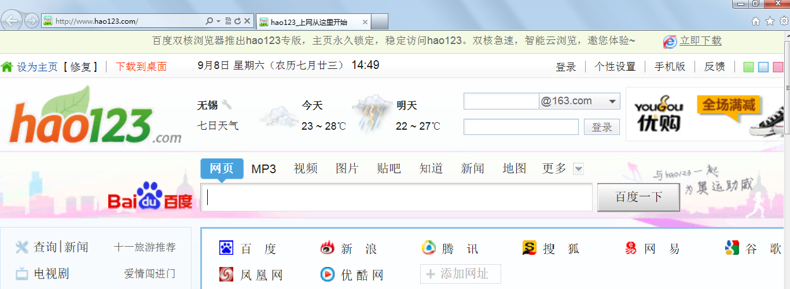
Task: Choose the green theme color swatch
Action: (x=748, y=67)
